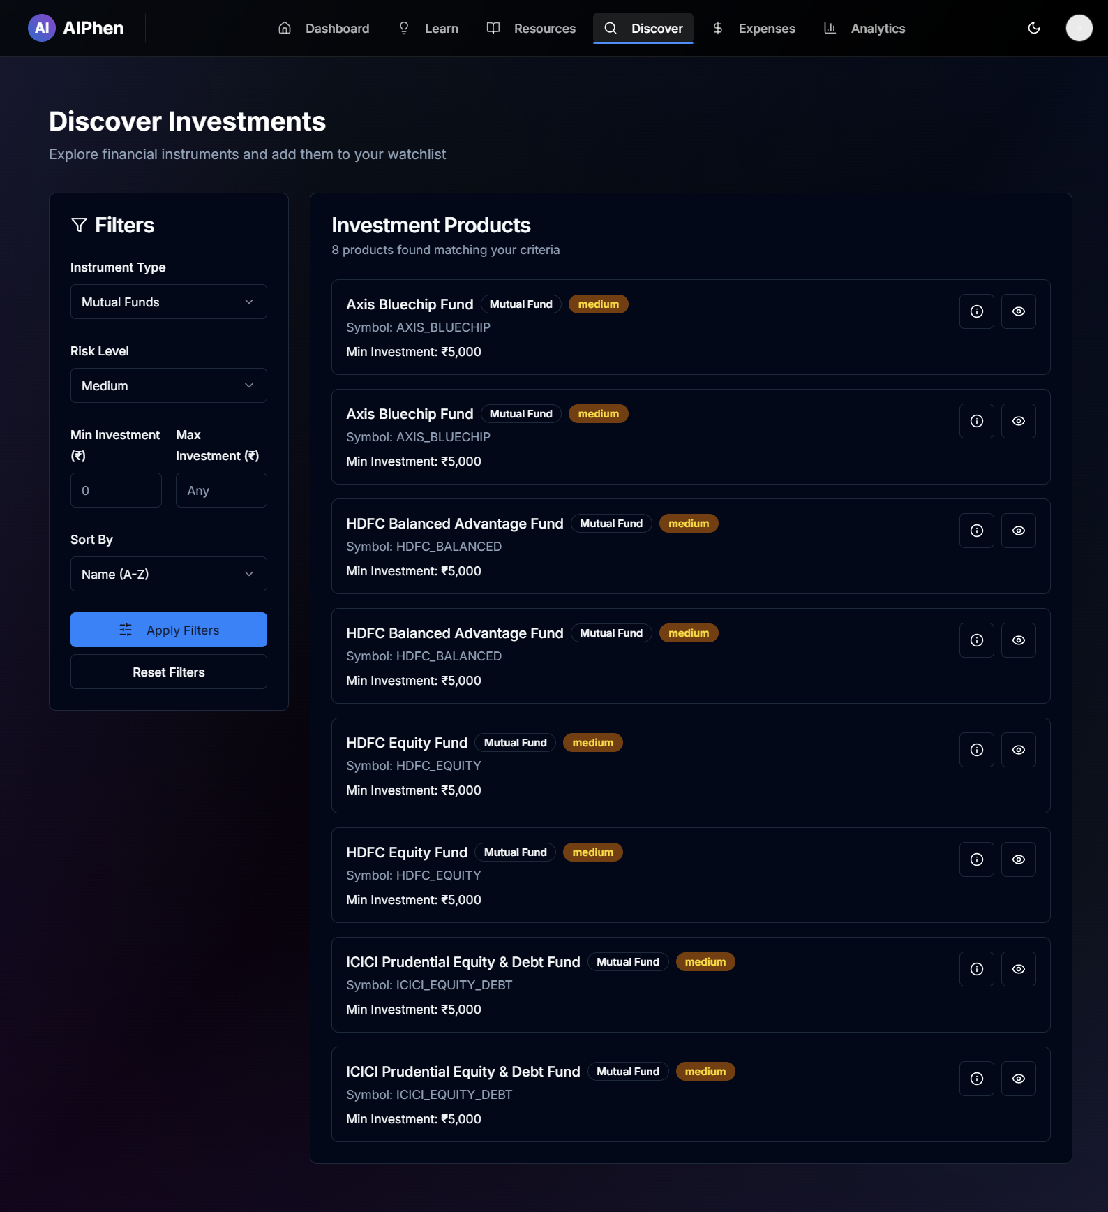1108x1212 pixels.
Task: Click the first Axis Bluechip Fund title
Action: tap(410, 304)
